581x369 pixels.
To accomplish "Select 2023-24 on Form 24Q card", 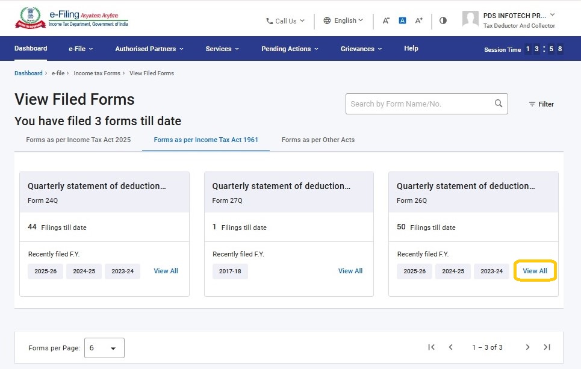I will pyautogui.click(x=123, y=271).
